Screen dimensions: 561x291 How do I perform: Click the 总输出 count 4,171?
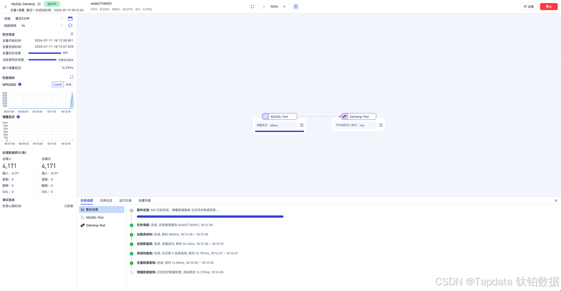tap(50, 166)
